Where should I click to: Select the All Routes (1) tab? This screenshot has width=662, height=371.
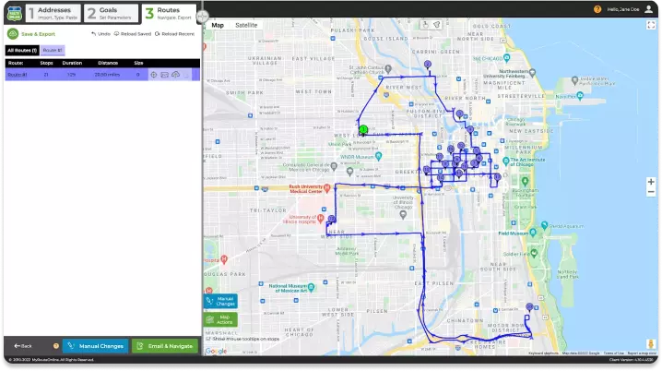pos(22,50)
